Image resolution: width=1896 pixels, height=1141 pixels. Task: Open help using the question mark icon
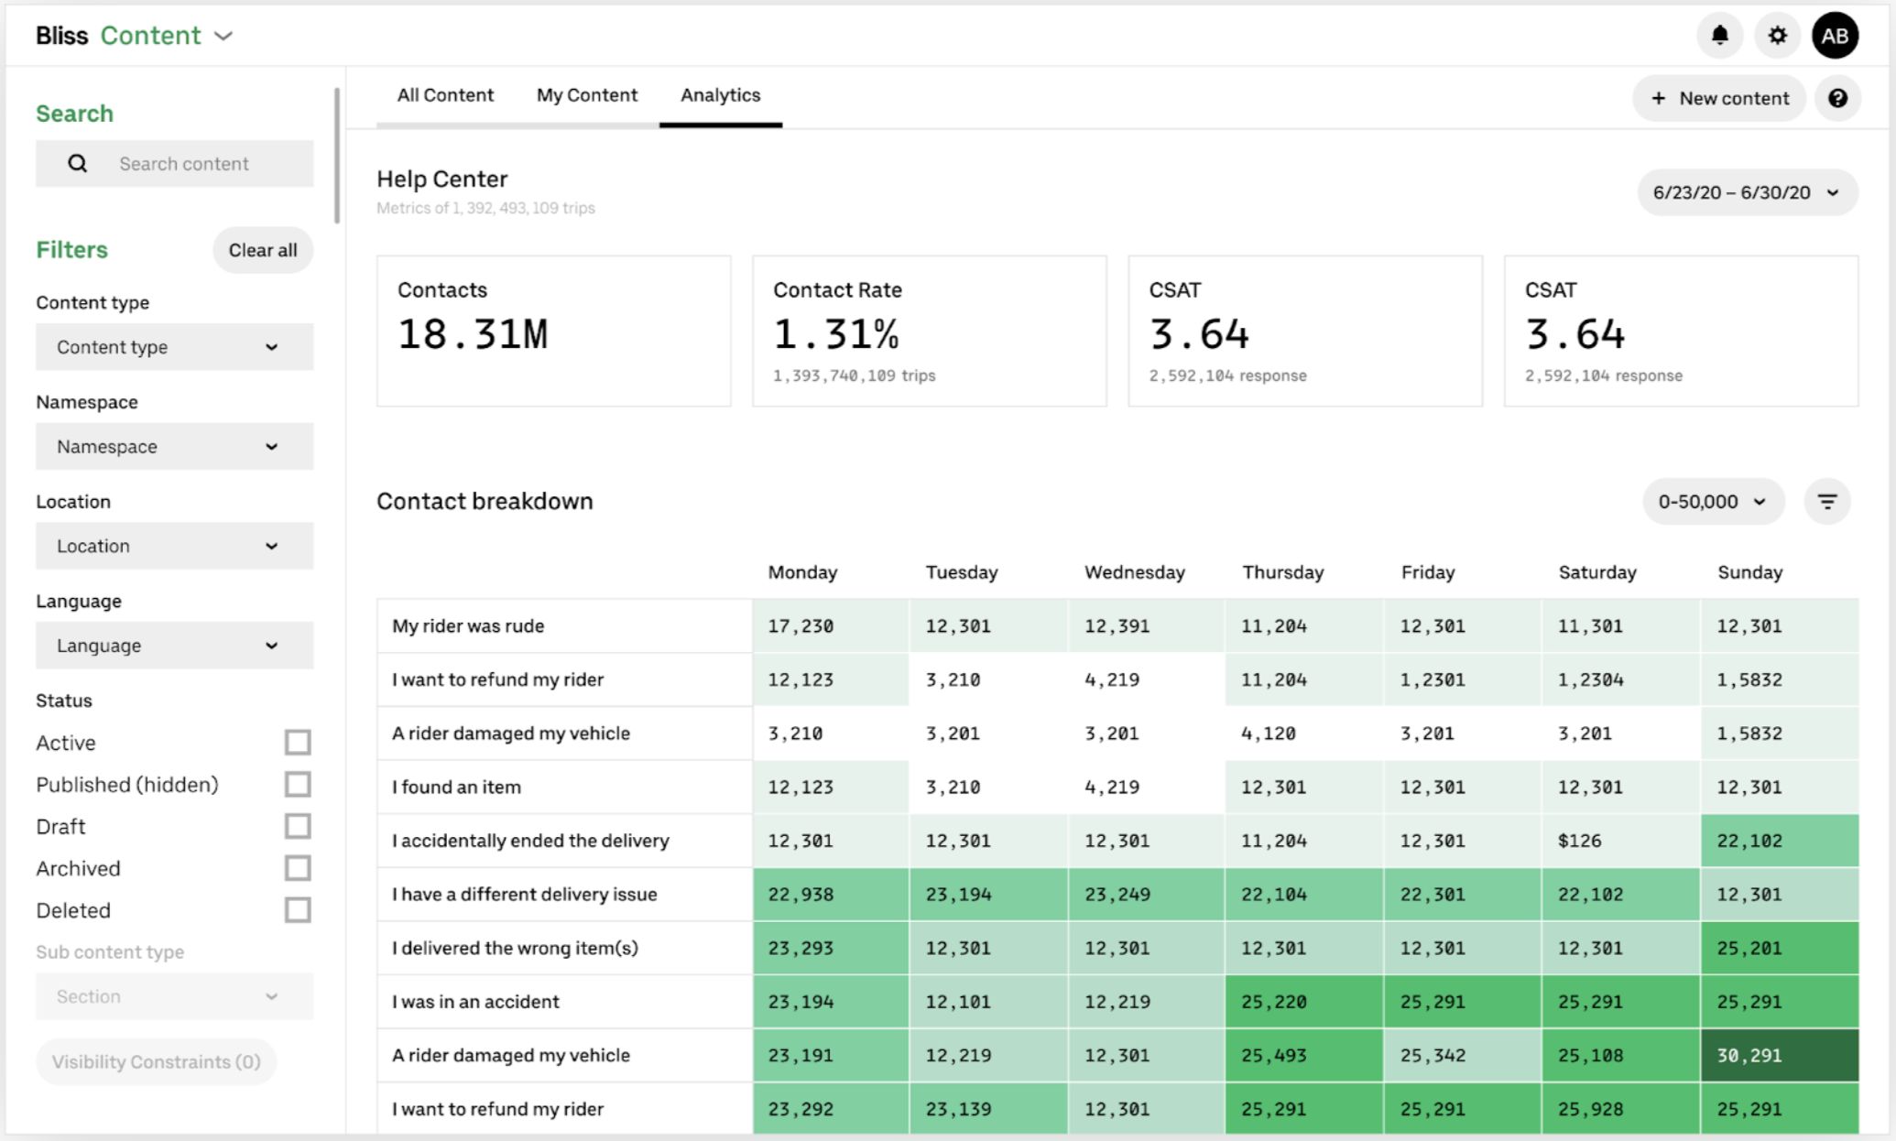click(1837, 98)
